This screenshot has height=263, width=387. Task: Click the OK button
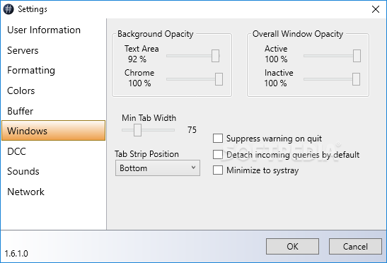pyautogui.click(x=292, y=246)
